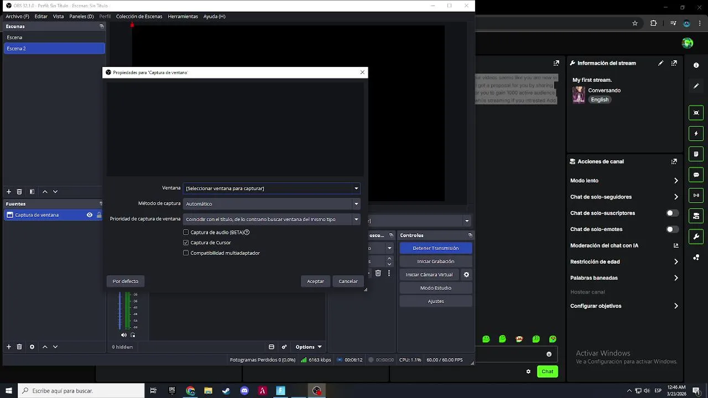708x398 pixels.
Task: Click Cancelar in properties dialog
Action: (x=348, y=281)
